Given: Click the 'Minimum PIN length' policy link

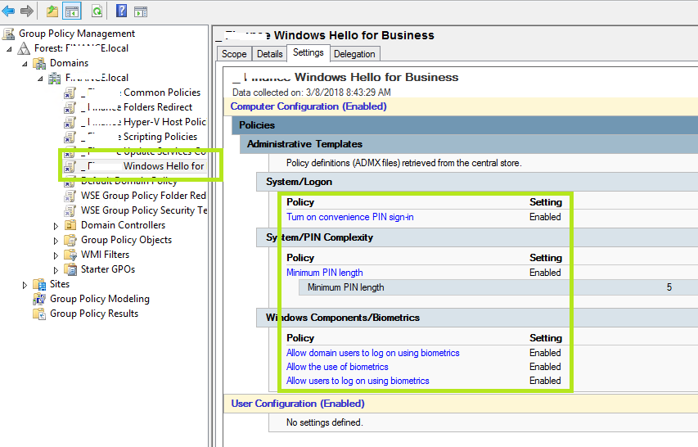Looking at the screenshot, I should tap(324, 273).
